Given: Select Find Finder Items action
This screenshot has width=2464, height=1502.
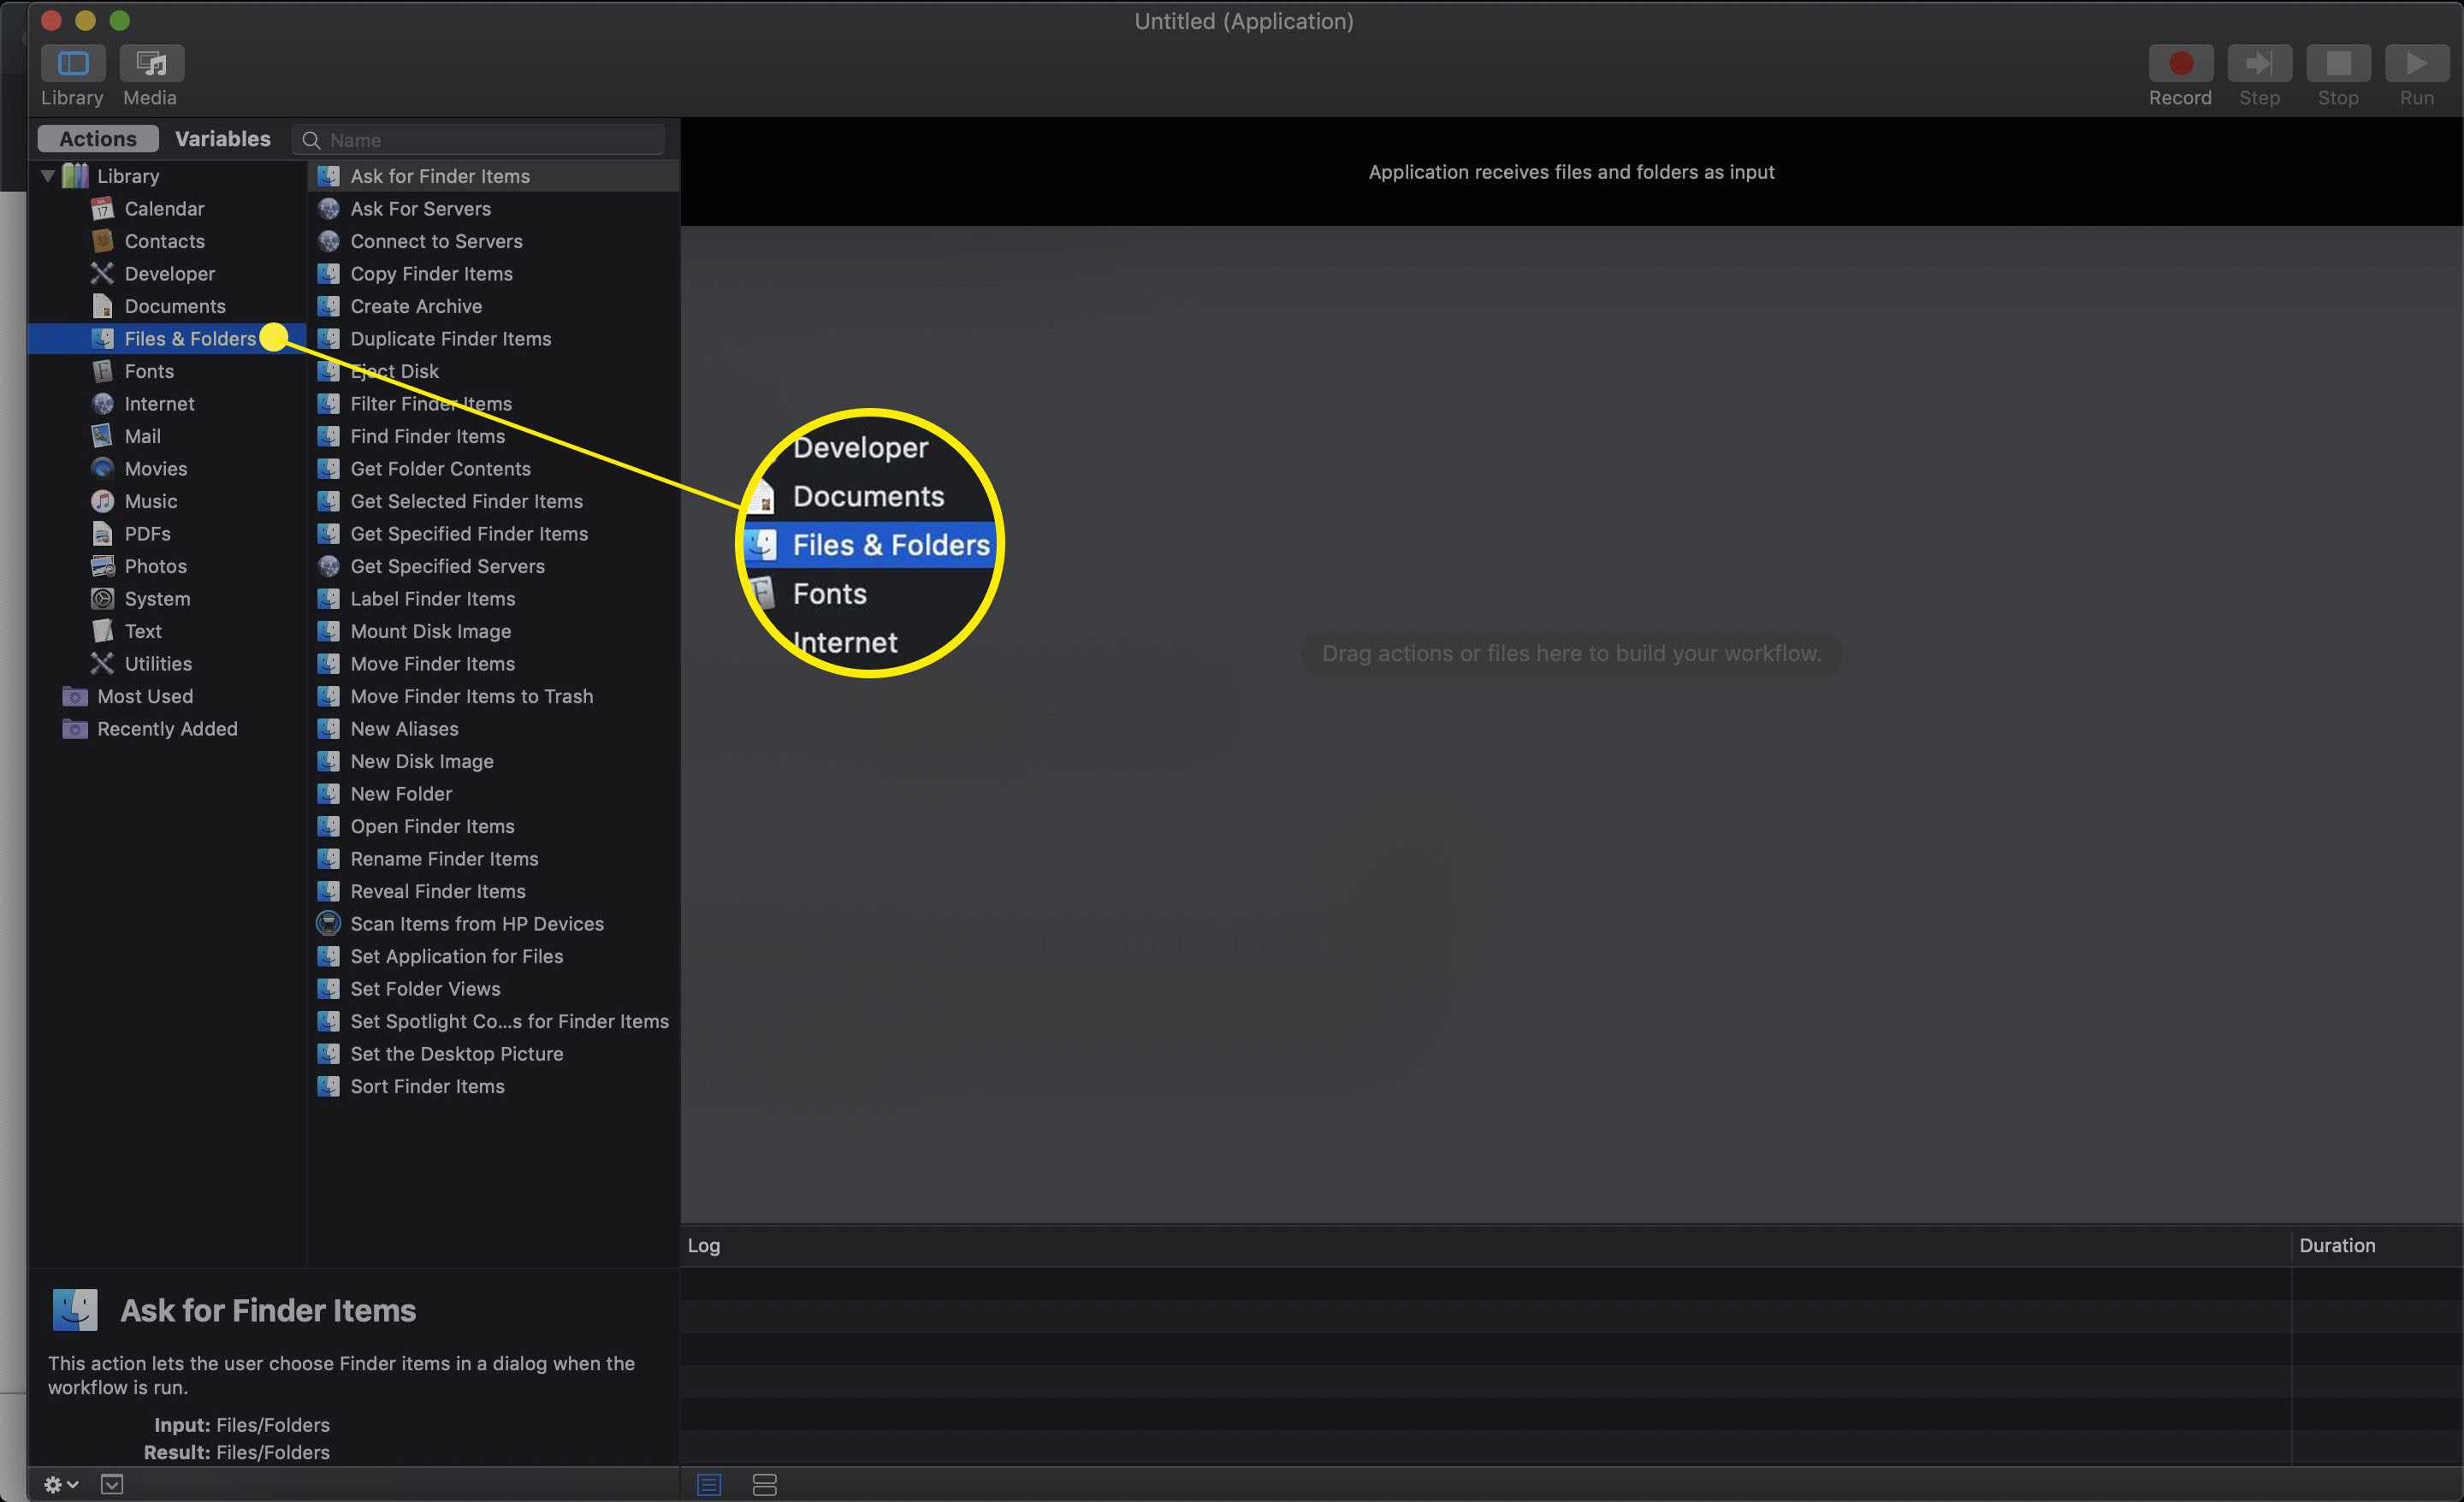Looking at the screenshot, I should coord(494,436).
